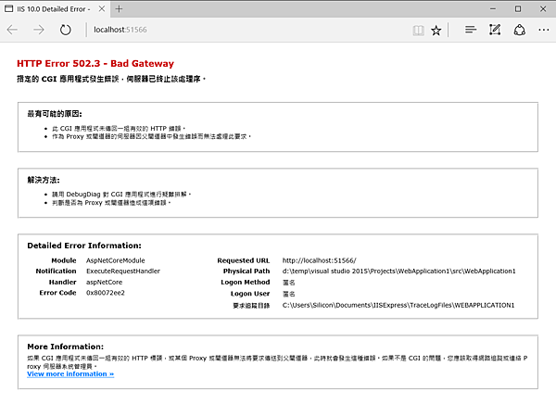Image resolution: width=556 pixels, height=404 pixels.
Task: Click the AspNetCoreModule module value
Action: tap(116, 260)
